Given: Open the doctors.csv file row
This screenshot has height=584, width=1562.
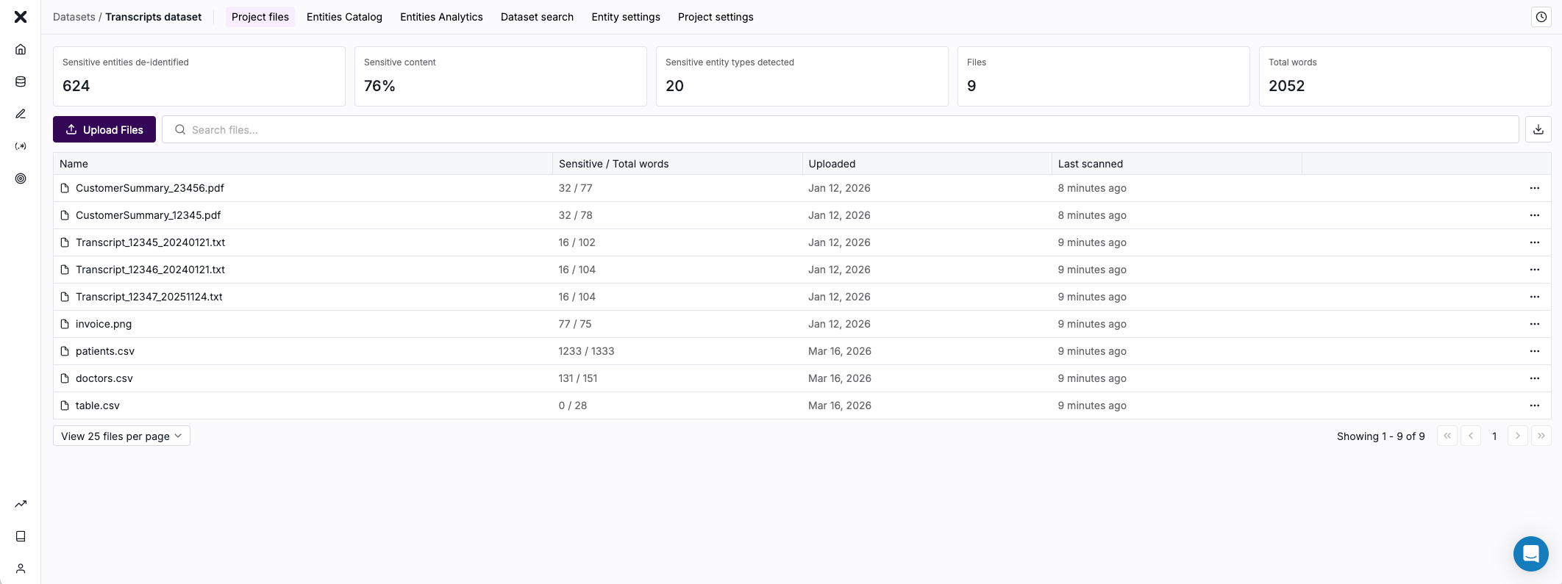Looking at the screenshot, I should 104,378.
